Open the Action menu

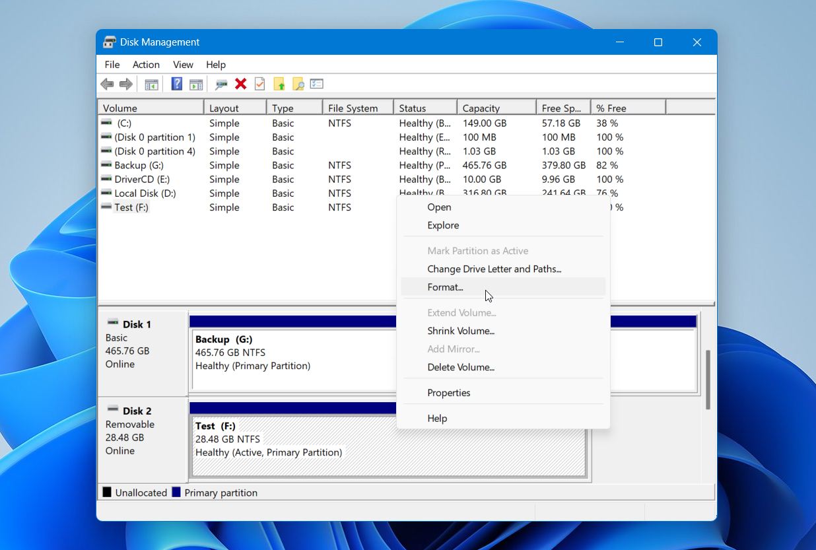(x=146, y=65)
